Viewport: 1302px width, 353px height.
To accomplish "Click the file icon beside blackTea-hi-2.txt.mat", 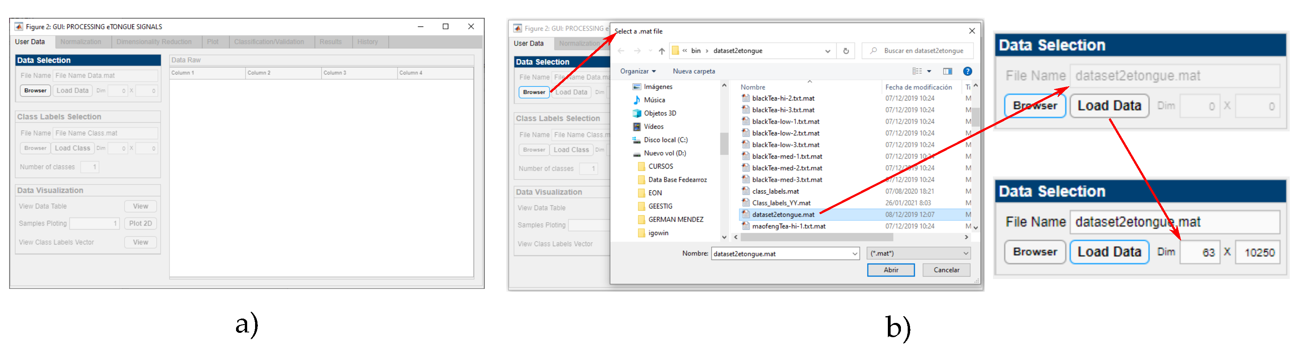I will pos(745,98).
